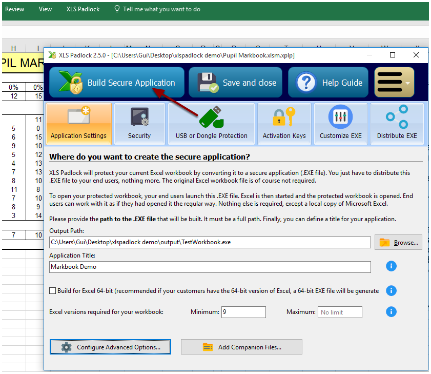Open the Distribute EXE section
431x374 pixels.
[x=397, y=124]
